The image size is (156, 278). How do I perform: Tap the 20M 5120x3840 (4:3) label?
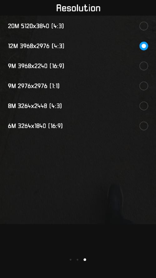36,26
